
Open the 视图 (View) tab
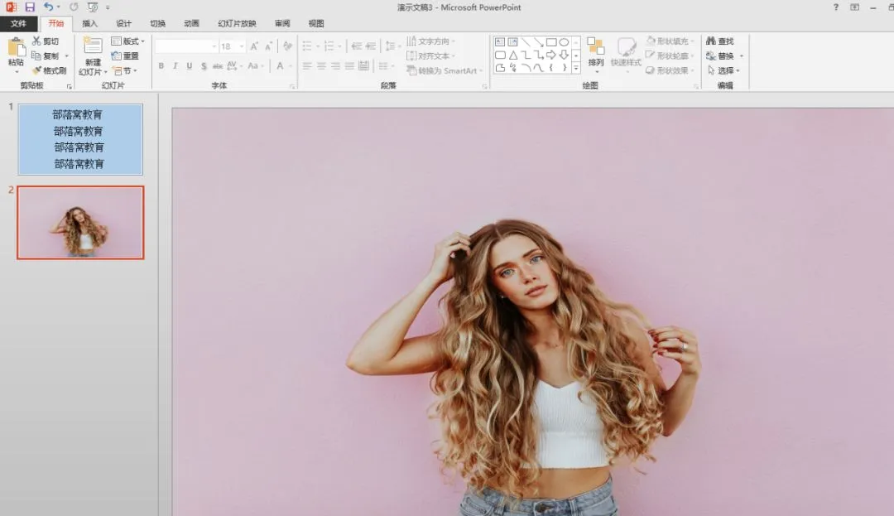click(x=316, y=23)
